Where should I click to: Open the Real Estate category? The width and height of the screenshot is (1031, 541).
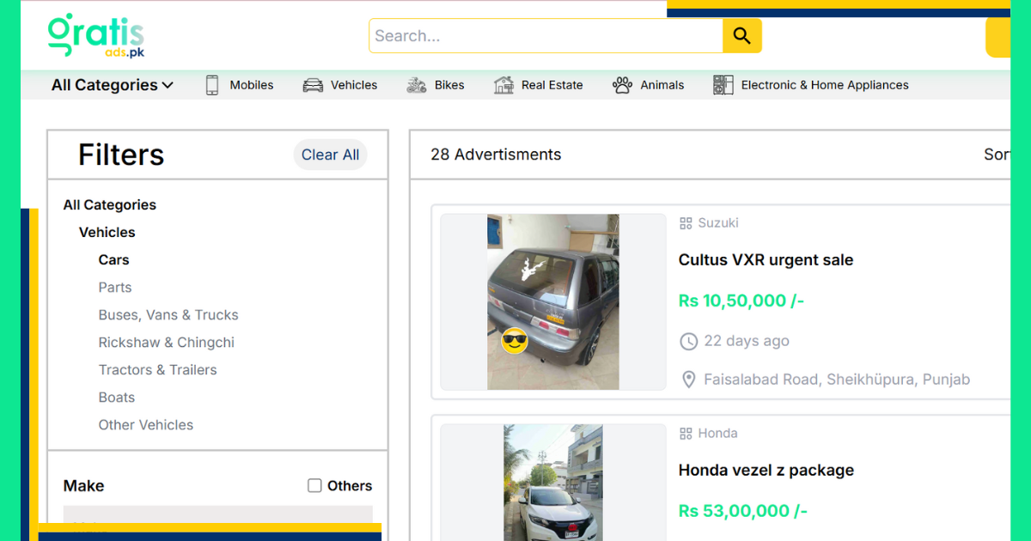pos(552,85)
